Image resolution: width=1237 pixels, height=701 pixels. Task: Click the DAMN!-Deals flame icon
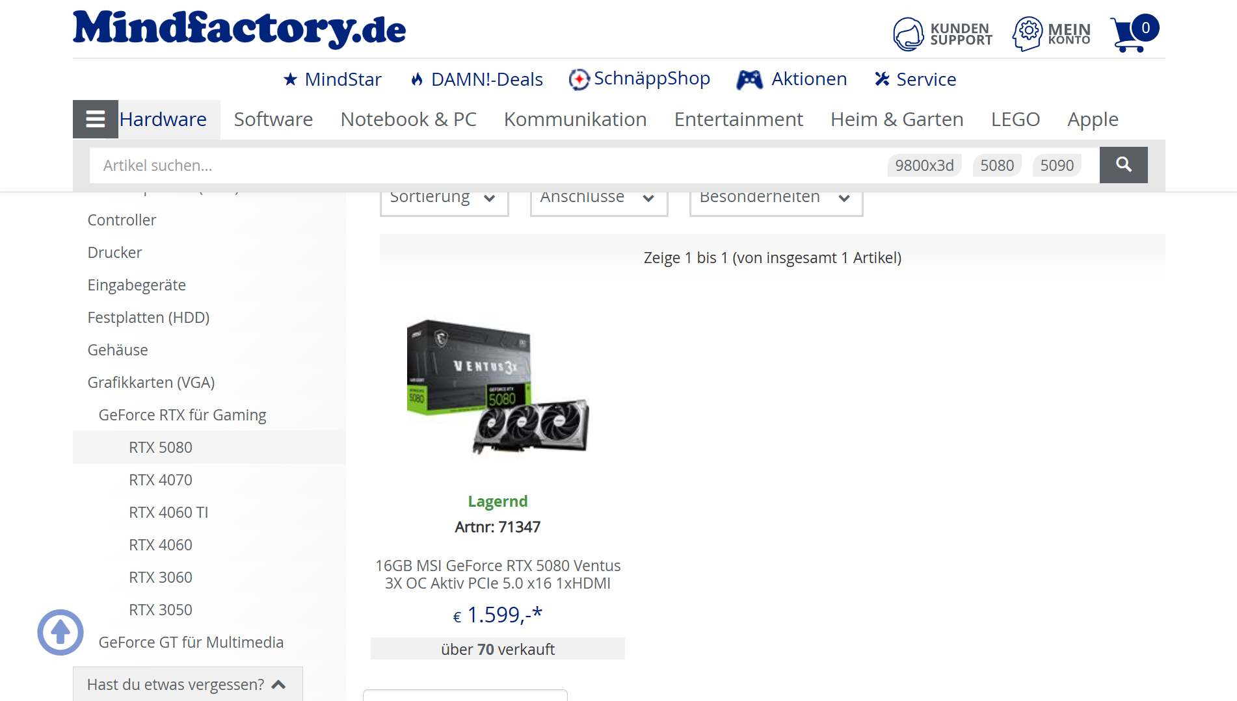pyautogui.click(x=417, y=79)
